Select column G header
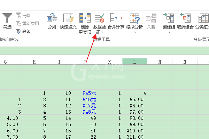Viewport: 209px width, 139px height. 11,62
